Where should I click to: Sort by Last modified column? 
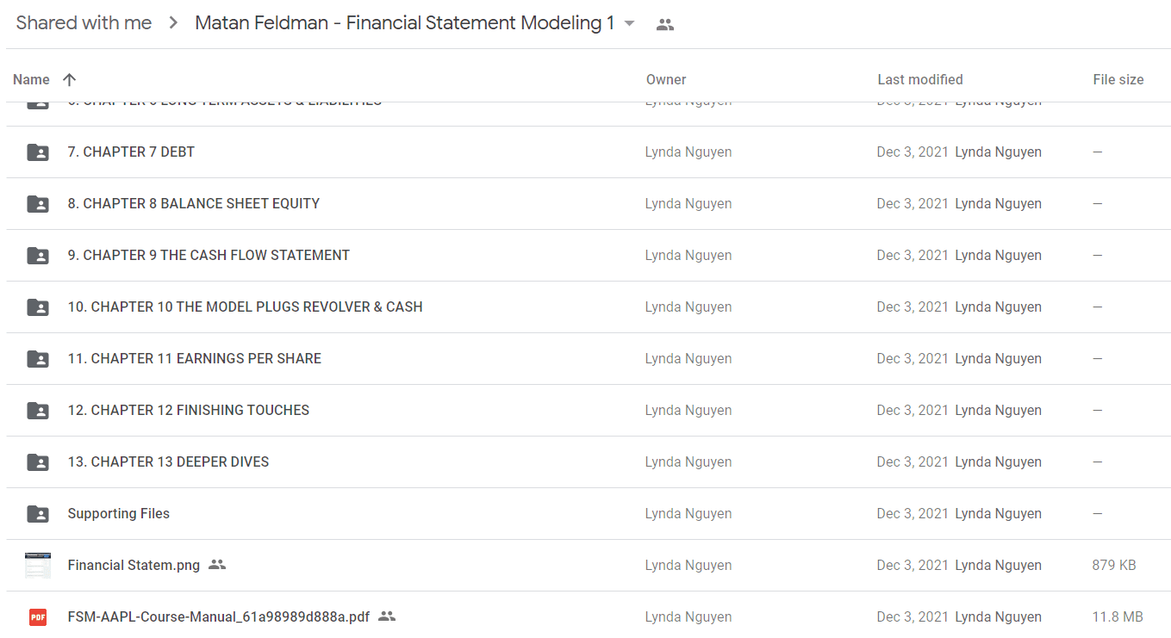pos(920,79)
